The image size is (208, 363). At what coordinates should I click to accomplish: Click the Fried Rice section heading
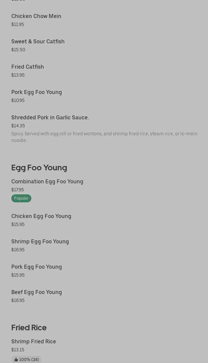(29, 327)
